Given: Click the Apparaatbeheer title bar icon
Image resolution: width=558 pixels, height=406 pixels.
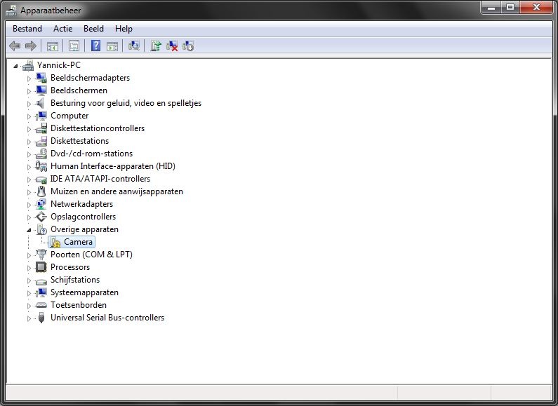Looking at the screenshot, I should [x=11, y=11].
